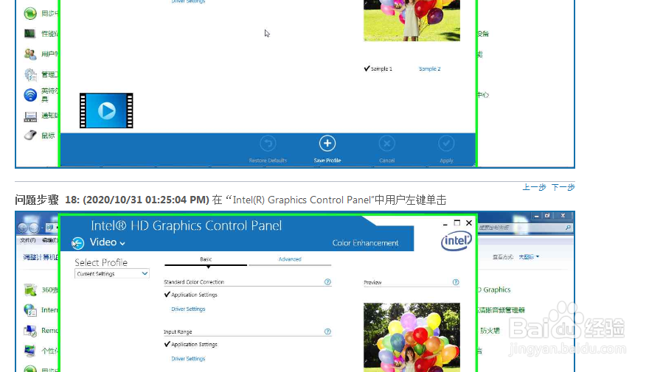Select Application Settings under Standard Color Correction
663x372 pixels.
[x=191, y=295]
